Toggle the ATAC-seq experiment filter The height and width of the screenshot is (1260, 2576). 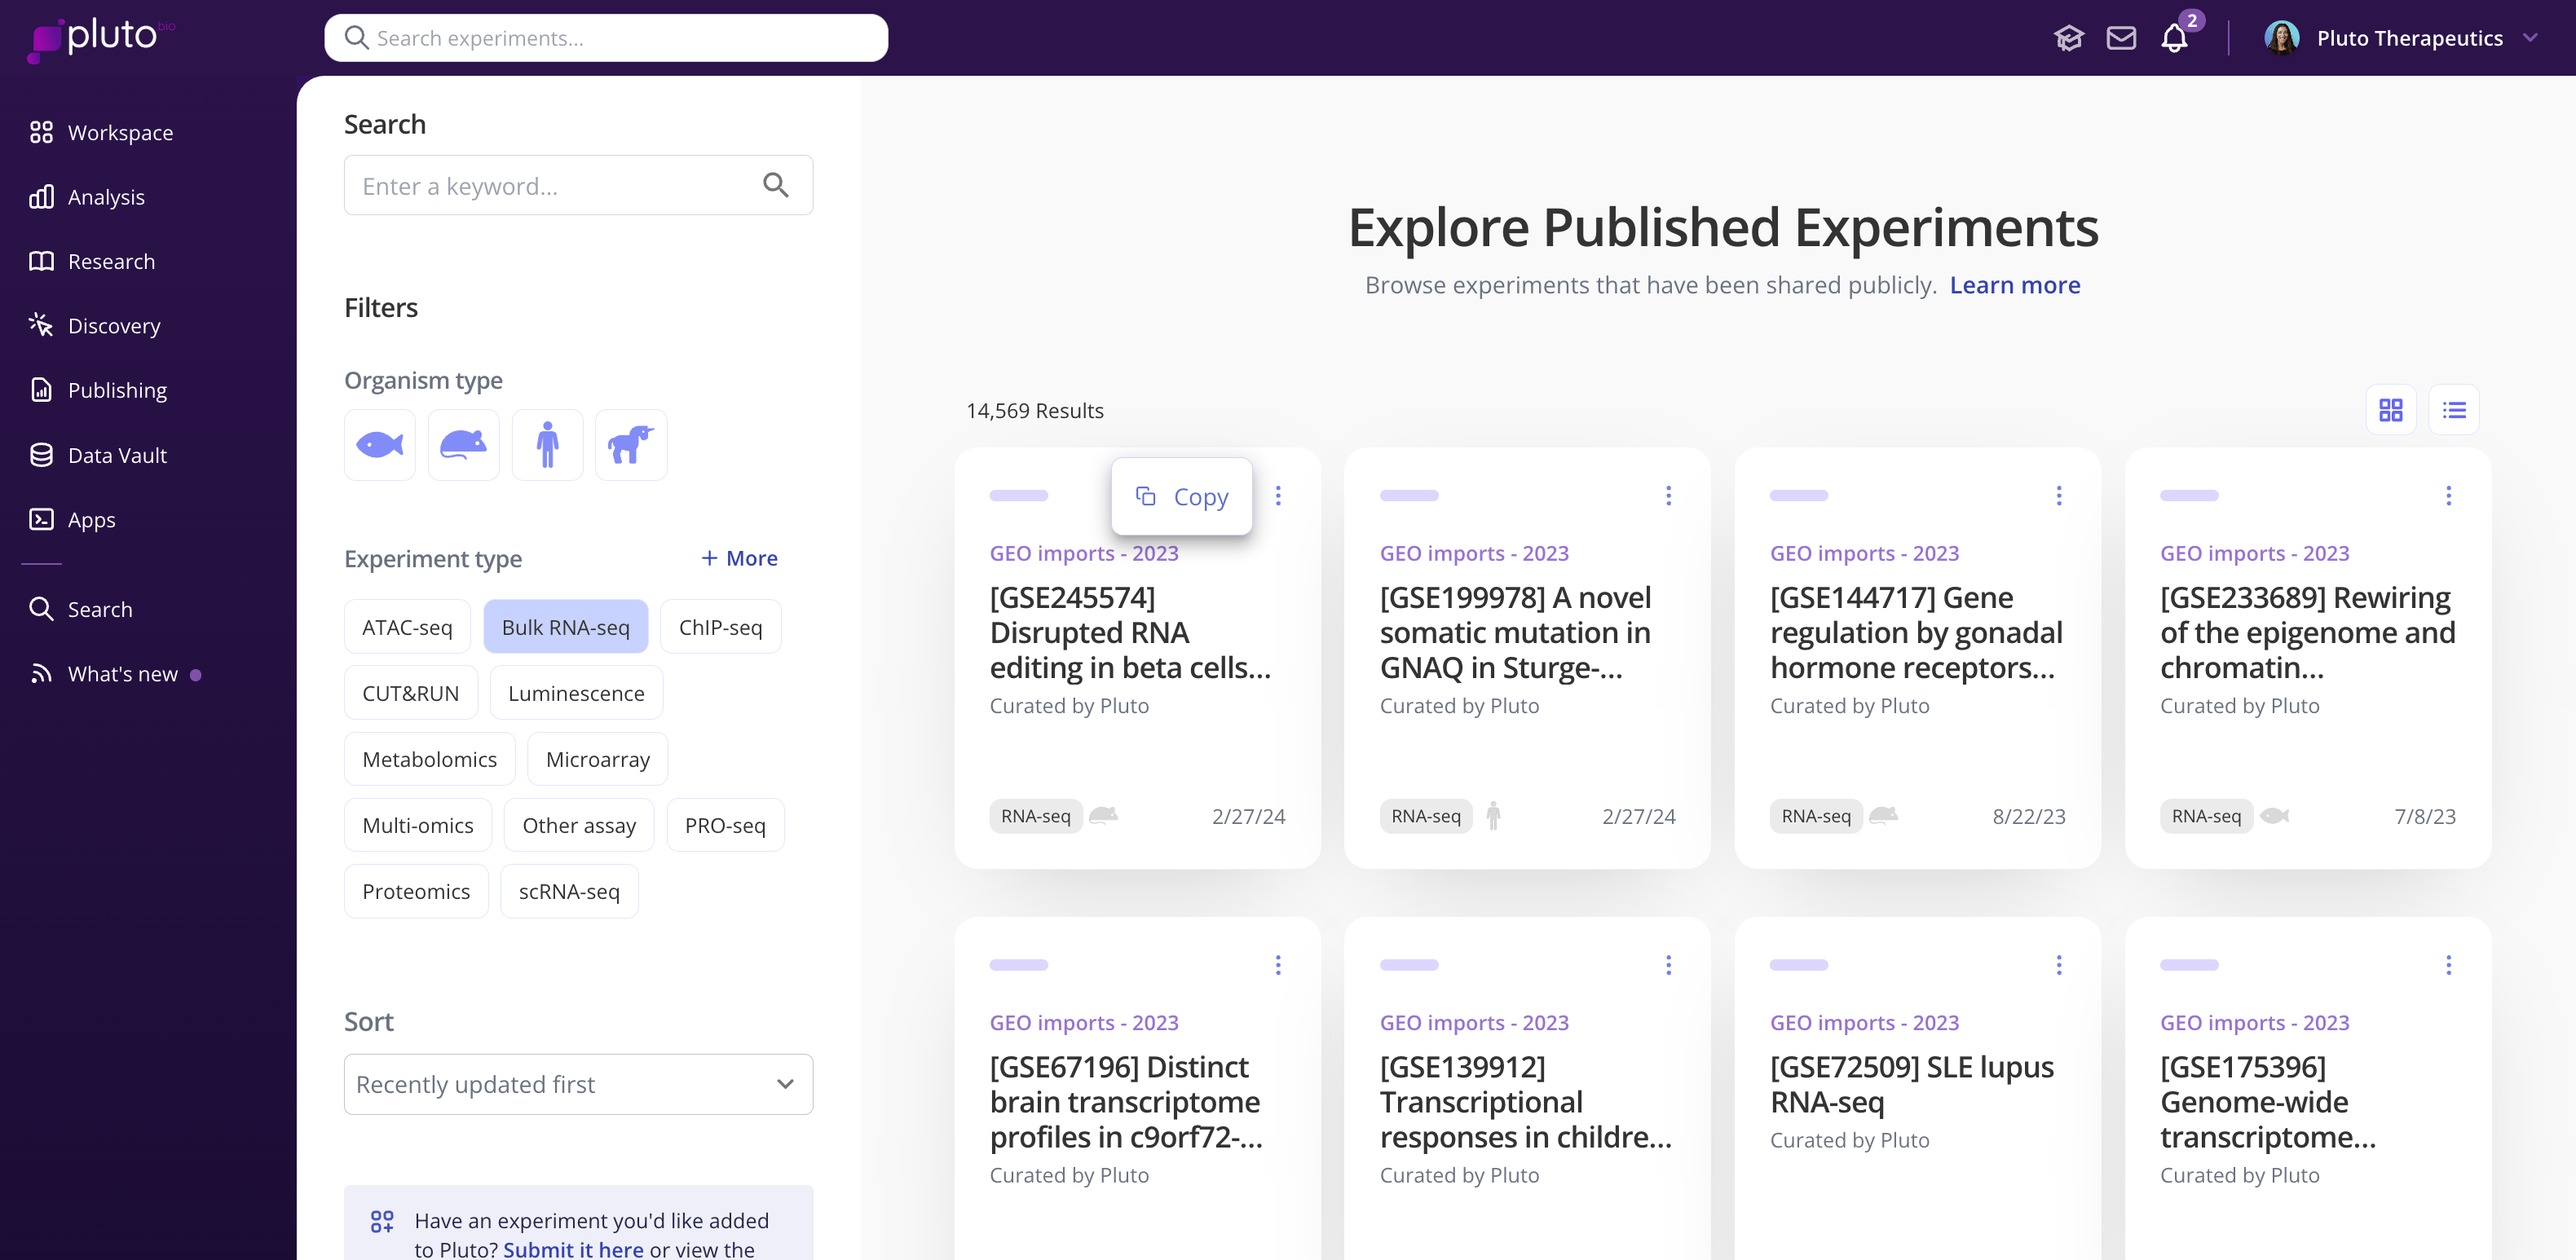tap(407, 627)
